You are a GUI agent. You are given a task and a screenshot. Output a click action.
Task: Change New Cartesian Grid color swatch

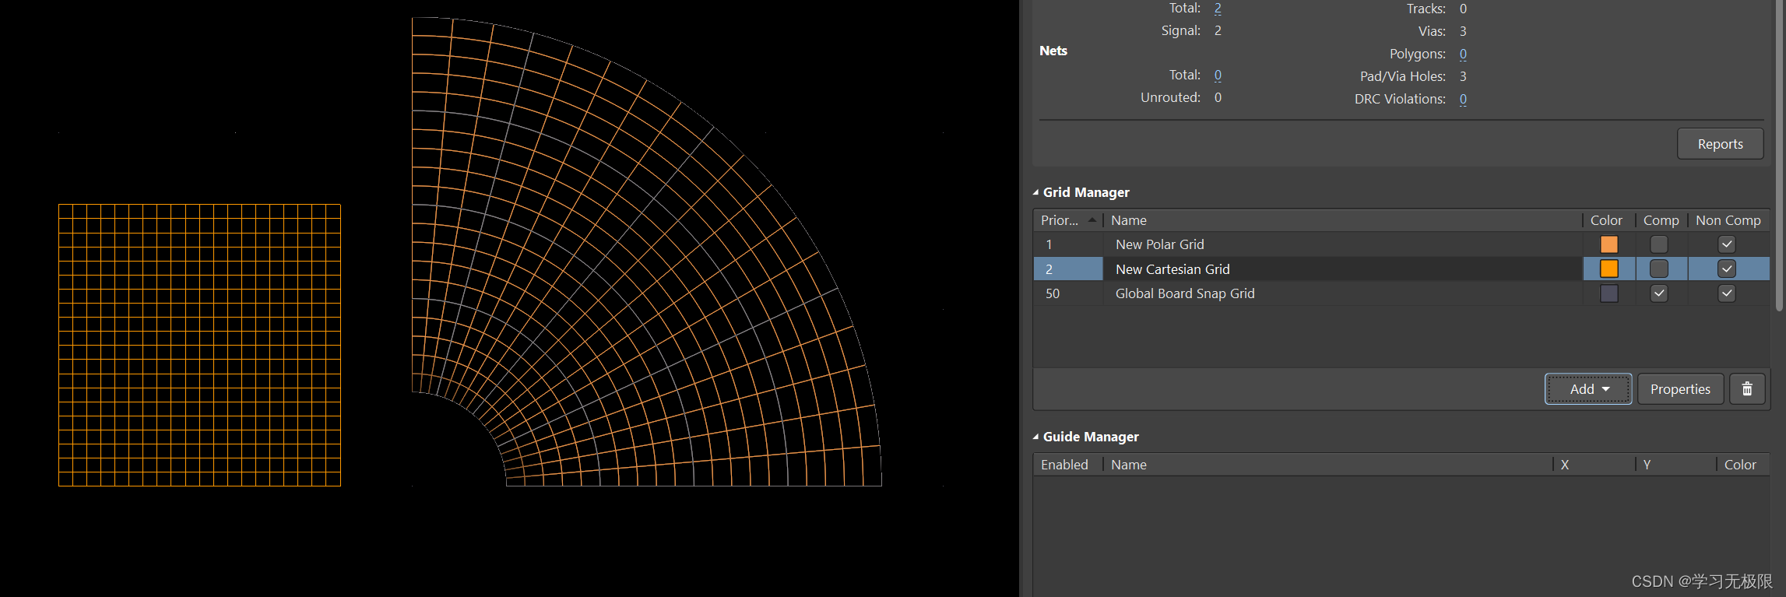coord(1608,269)
